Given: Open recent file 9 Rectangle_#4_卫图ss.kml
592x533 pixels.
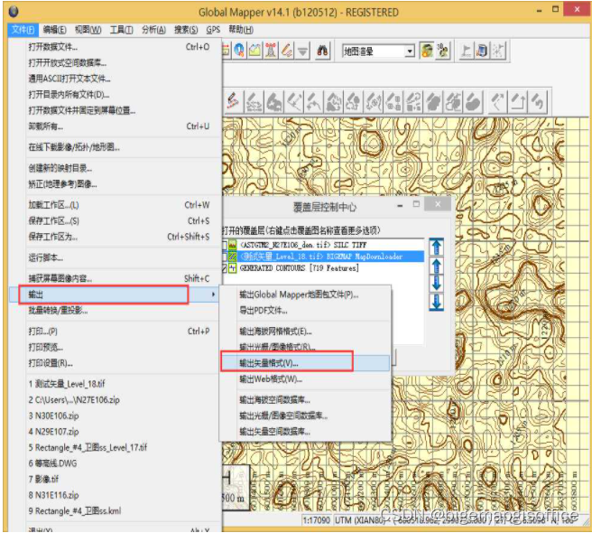Looking at the screenshot, I should tap(116, 510).
